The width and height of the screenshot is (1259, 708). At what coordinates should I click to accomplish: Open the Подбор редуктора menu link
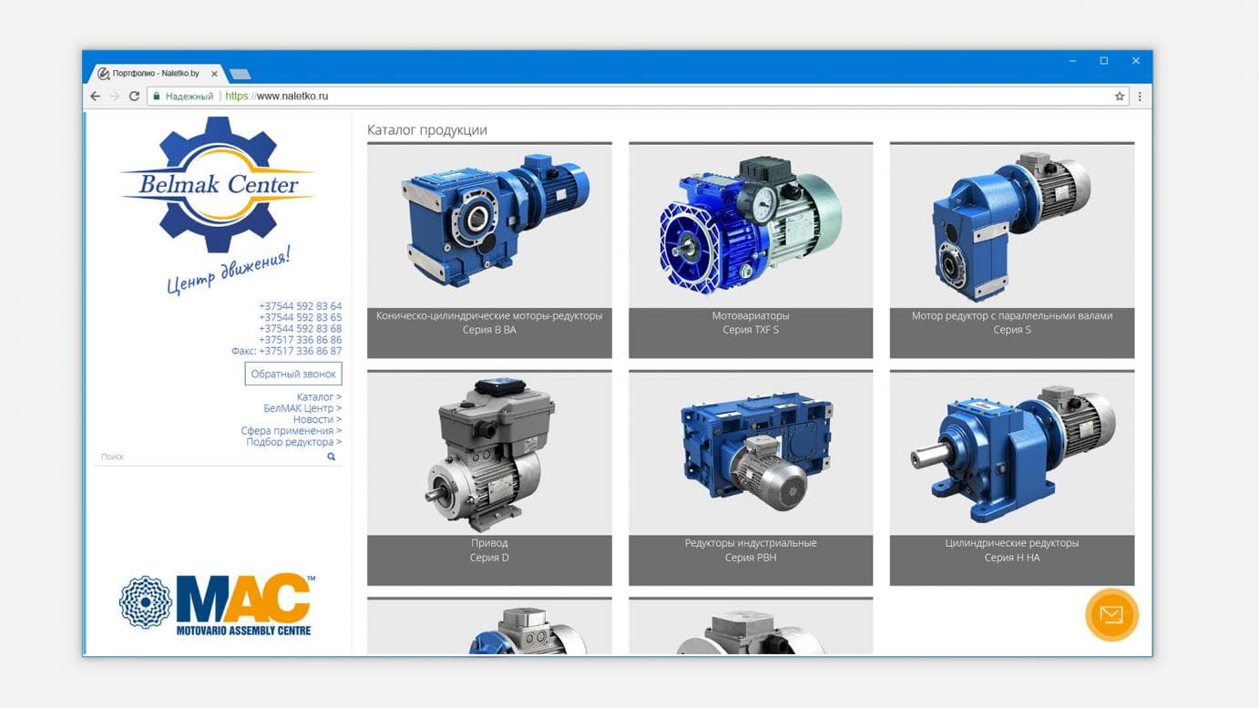pos(294,442)
